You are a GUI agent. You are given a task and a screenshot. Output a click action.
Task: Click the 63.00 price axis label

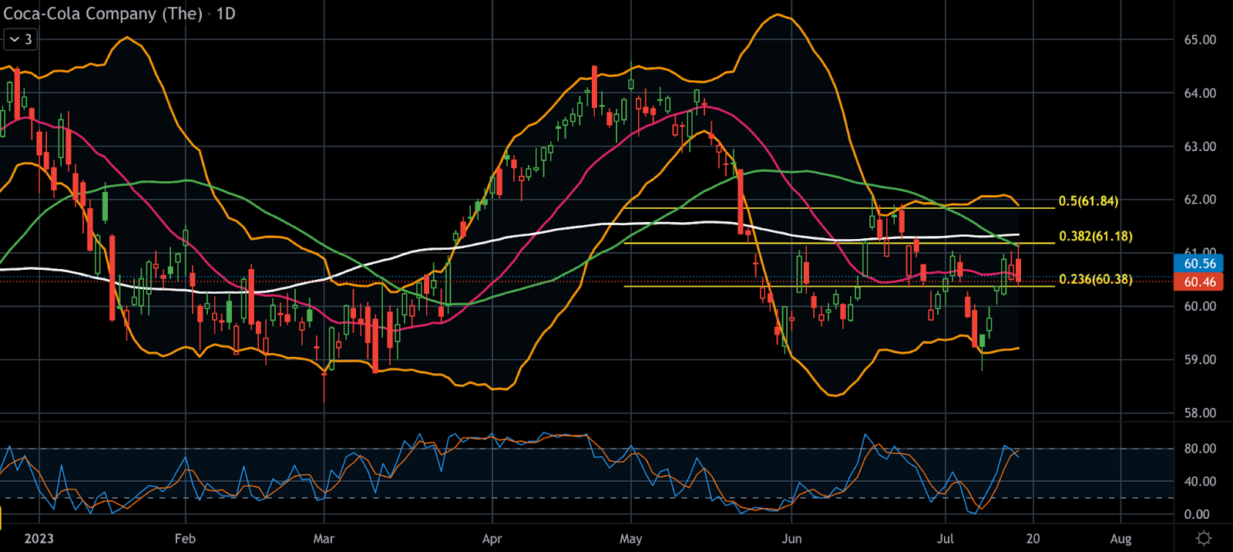(x=1200, y=146)
